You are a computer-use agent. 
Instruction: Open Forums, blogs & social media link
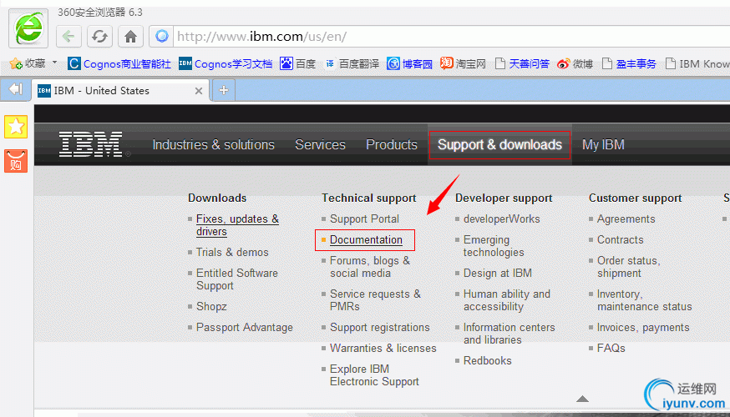[x=370, y=267]
